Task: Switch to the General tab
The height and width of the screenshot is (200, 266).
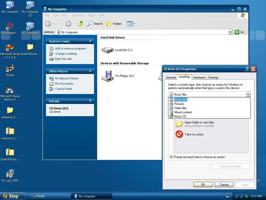Action: click(x=171, y=77)
